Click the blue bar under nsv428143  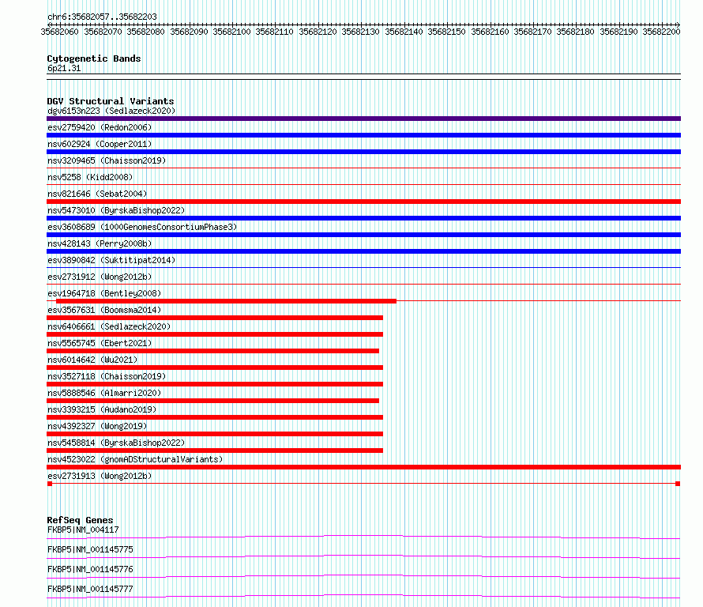363,251
